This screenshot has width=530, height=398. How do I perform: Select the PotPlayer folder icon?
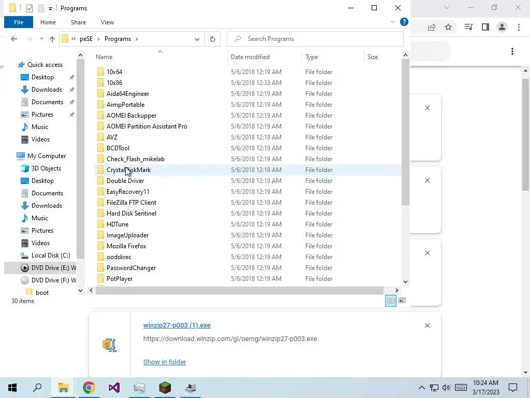(x=100, y=278)
